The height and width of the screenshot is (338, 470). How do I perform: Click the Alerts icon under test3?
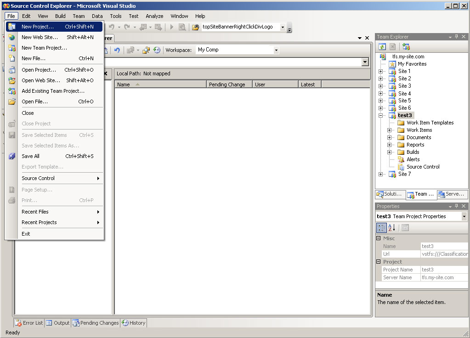pos(401,159)
